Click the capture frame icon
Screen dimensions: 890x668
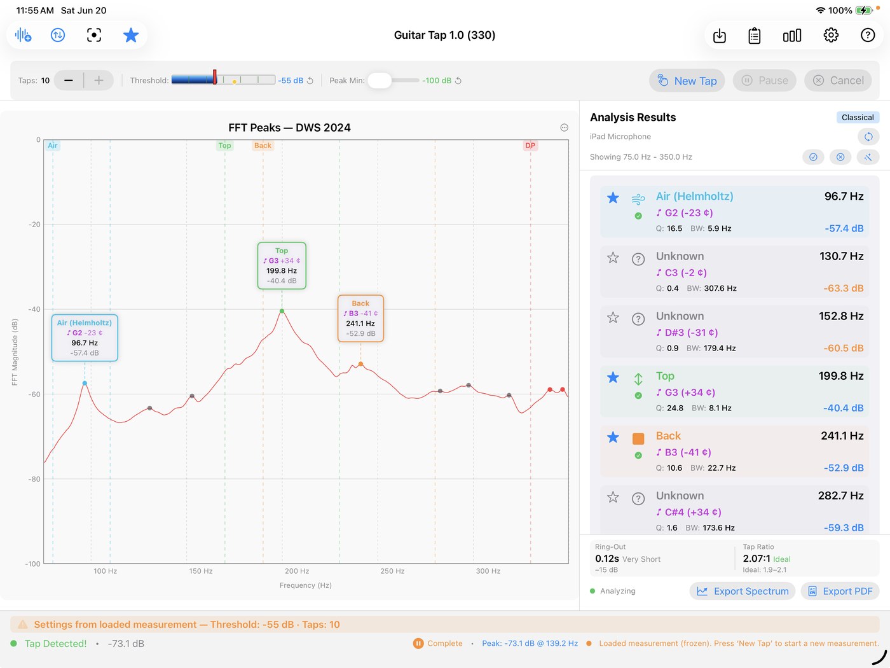(94, 35)
